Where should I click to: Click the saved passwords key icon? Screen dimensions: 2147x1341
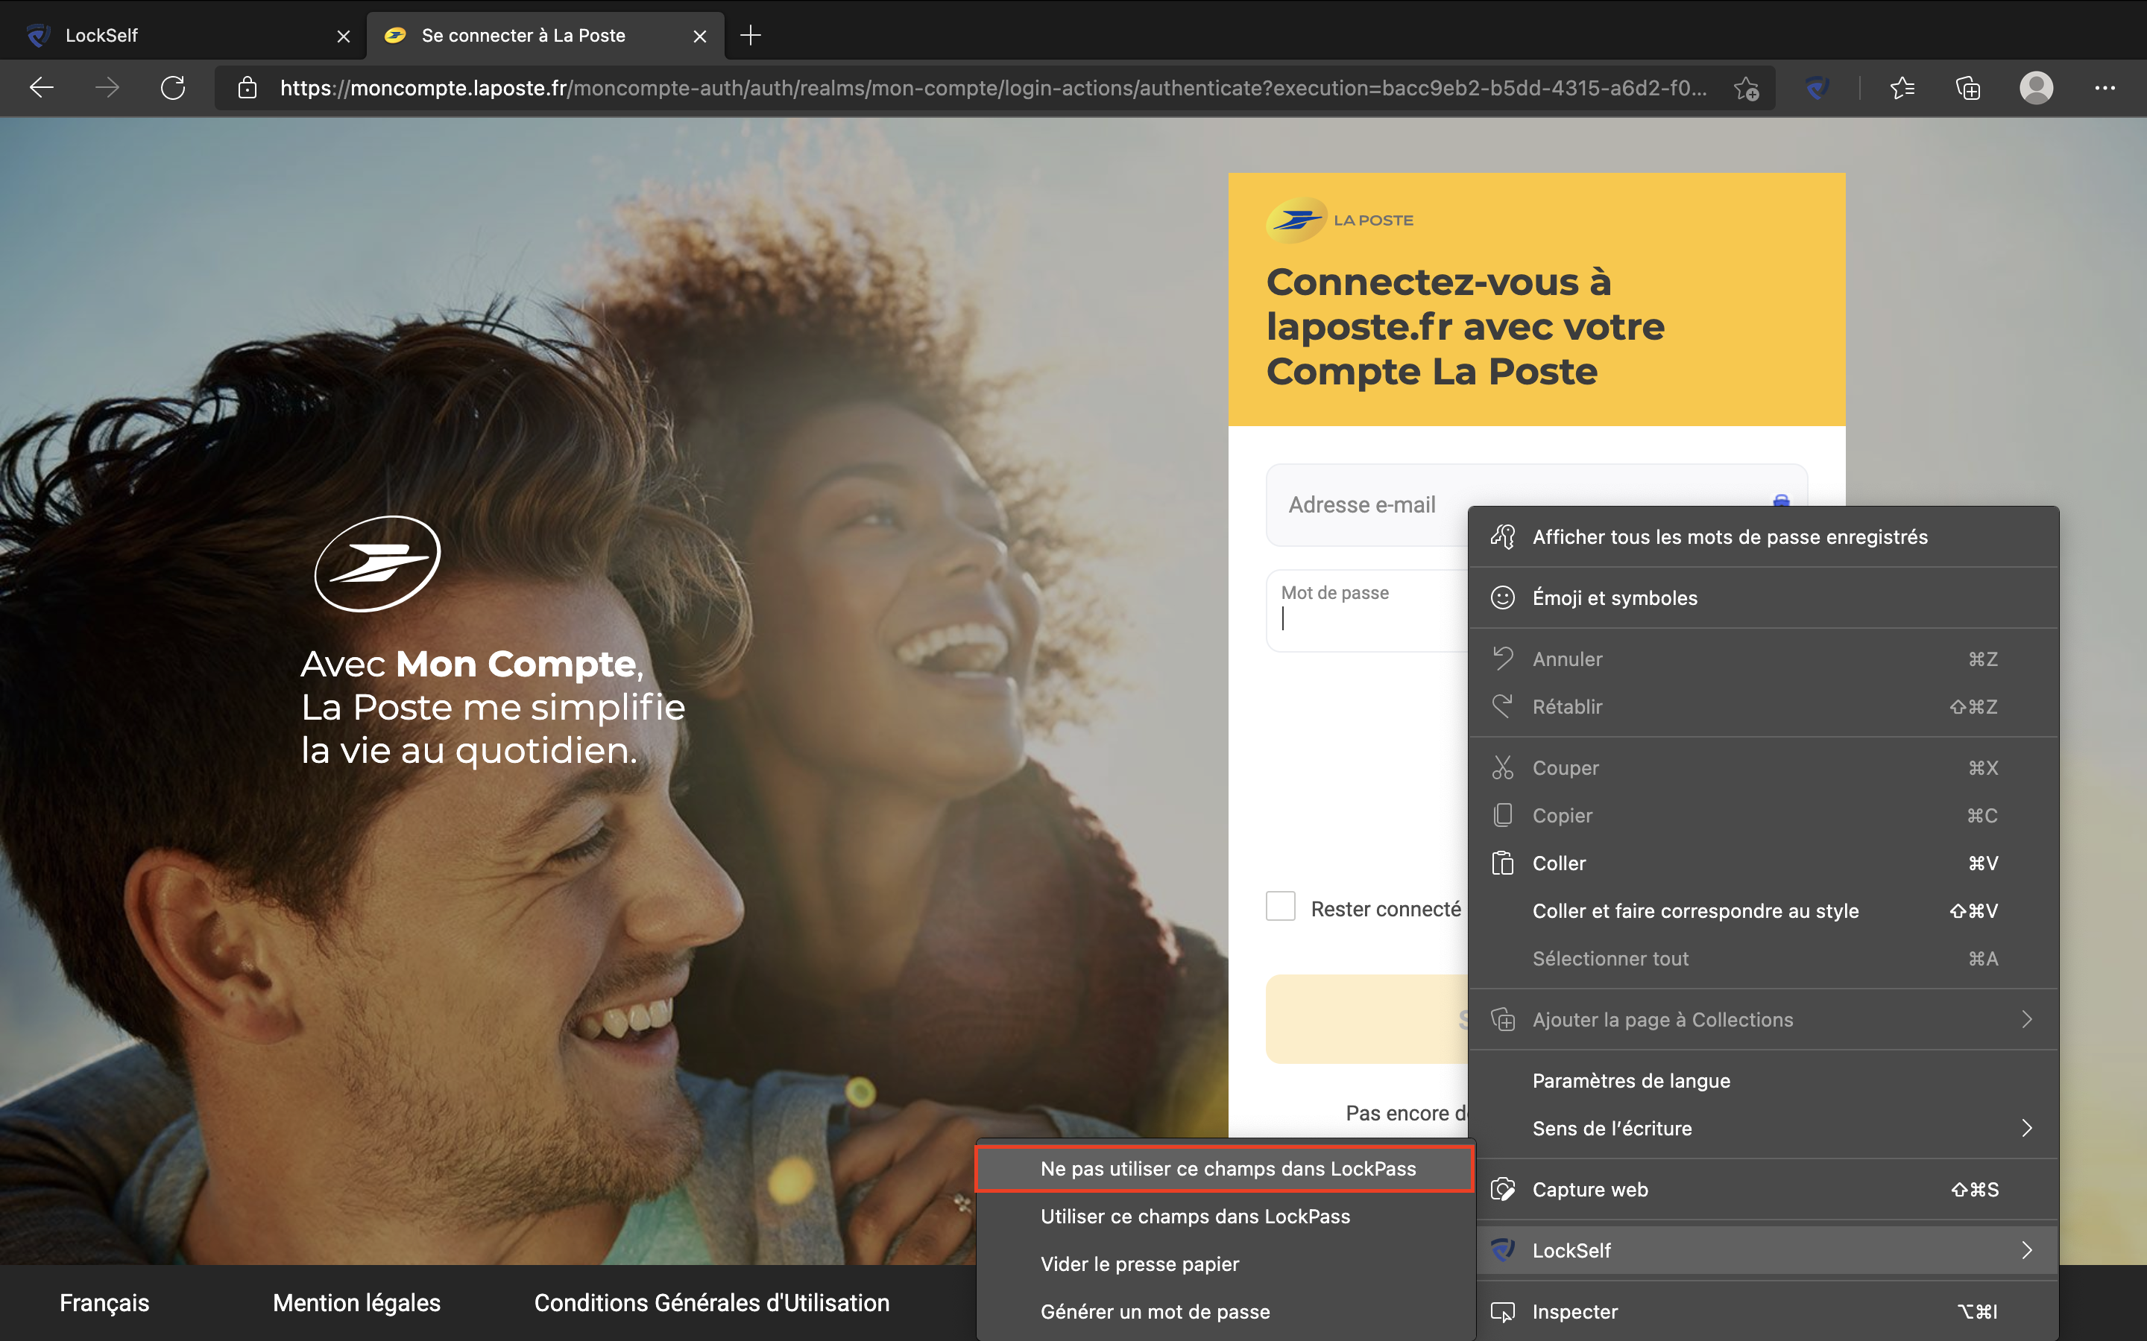coord(1502,536)
